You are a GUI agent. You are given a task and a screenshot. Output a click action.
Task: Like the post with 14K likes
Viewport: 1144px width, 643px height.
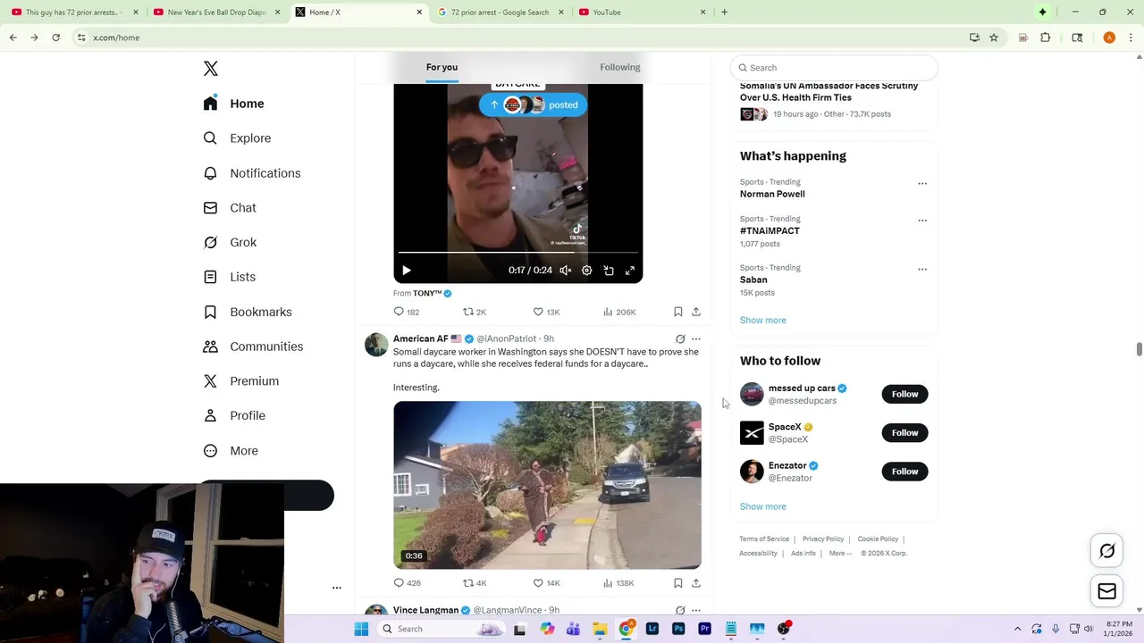pos(546,583)
